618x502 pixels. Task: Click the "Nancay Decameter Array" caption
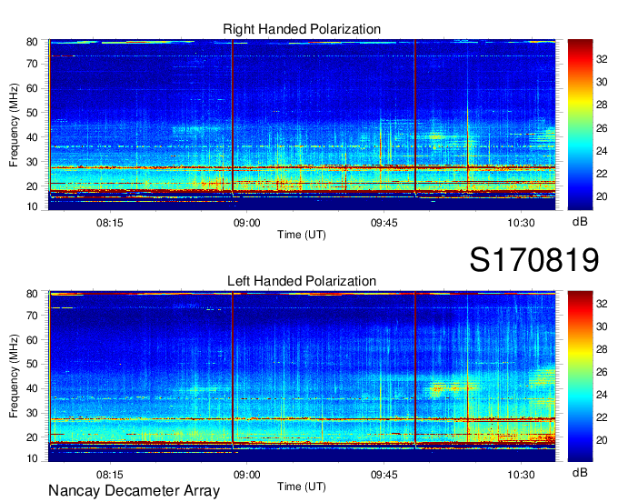pos(134,491)
